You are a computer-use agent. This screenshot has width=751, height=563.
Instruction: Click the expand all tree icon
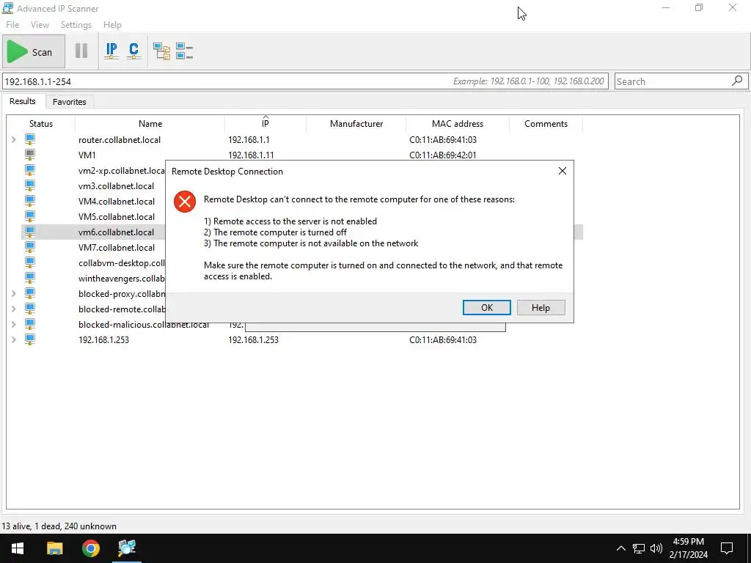(x=161, y=51)
